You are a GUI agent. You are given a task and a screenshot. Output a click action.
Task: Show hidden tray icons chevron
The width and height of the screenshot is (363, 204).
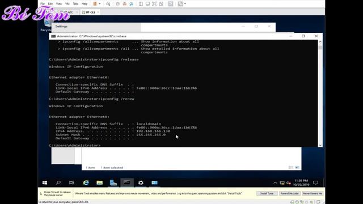point(275,182)
